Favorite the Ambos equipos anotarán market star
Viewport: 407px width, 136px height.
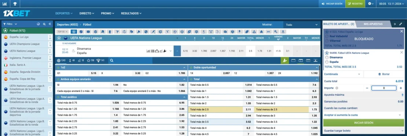pos(58,79)
